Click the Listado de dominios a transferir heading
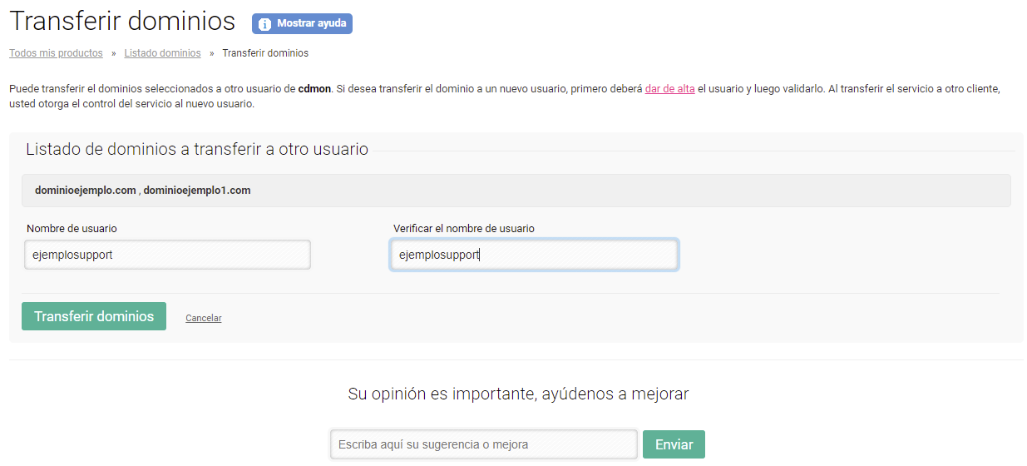 (x=197, y=150)
